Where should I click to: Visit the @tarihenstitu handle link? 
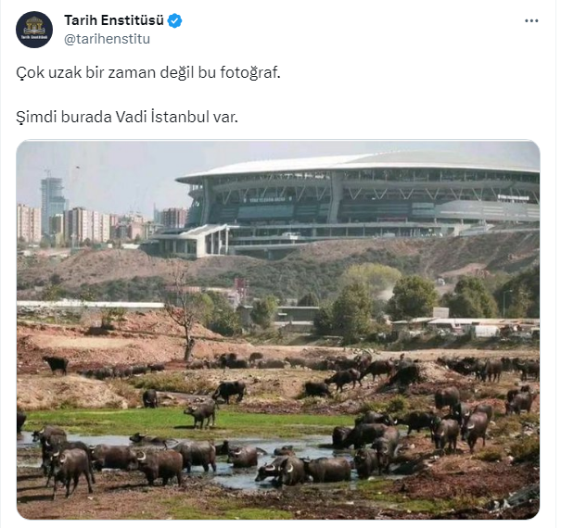107,39
